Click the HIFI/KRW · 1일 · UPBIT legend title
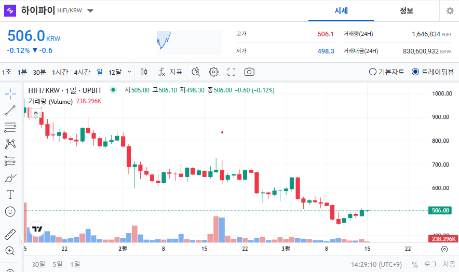This screenshot has width=459, height=272. tap(65, 90)
